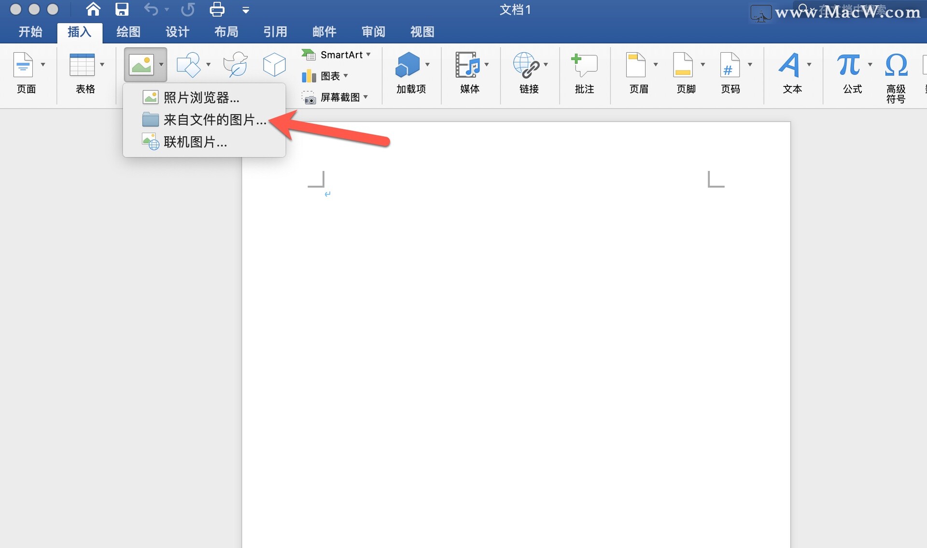The image size is (927, 548).
Task: Click the Save disk icon
Action: 122,9
